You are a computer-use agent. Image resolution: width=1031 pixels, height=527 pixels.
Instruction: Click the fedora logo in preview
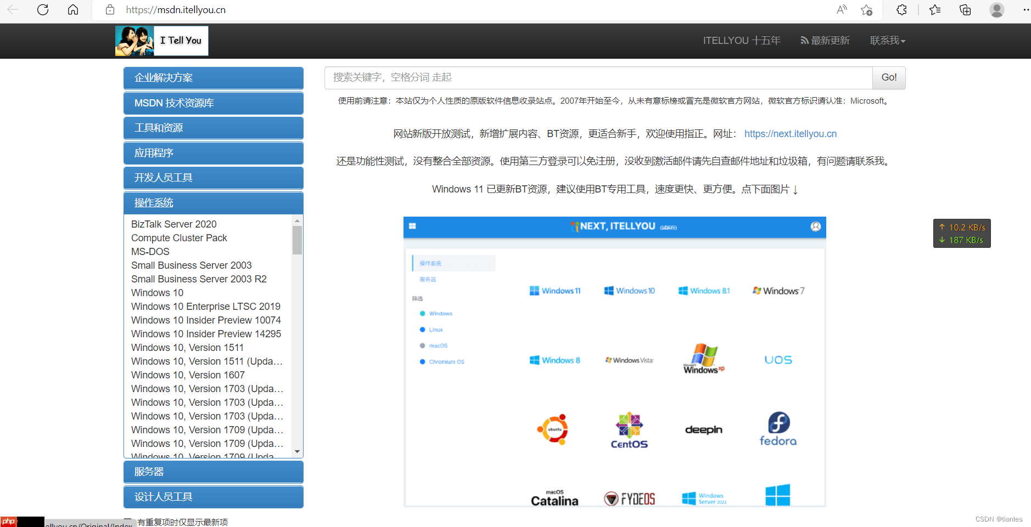[x=778, y=429]
